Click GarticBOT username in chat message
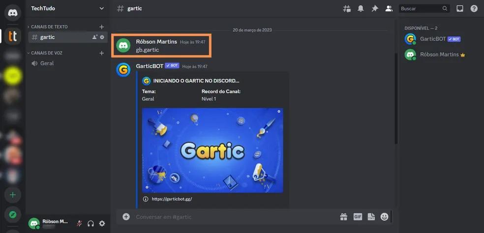The height and width of the screenshot is (233, 484). (x=150, y=66)
